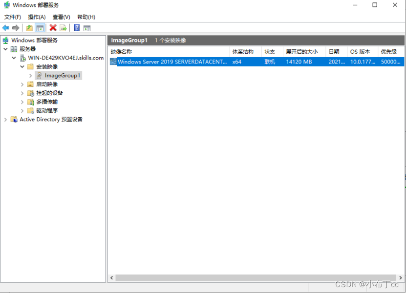Close the Windows 部署服务 window
This screenshot has width=406, height=293.
click(x=395, y=5)
